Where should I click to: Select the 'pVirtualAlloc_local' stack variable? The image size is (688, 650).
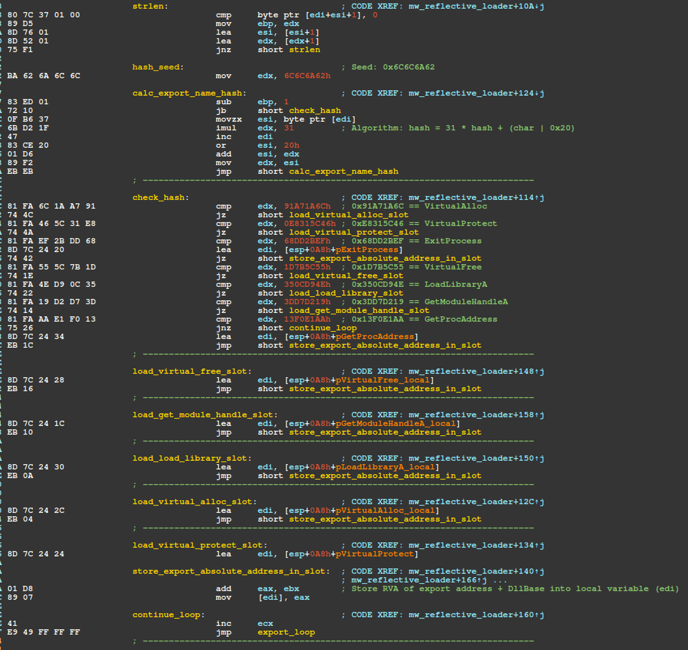click(385, 510)
